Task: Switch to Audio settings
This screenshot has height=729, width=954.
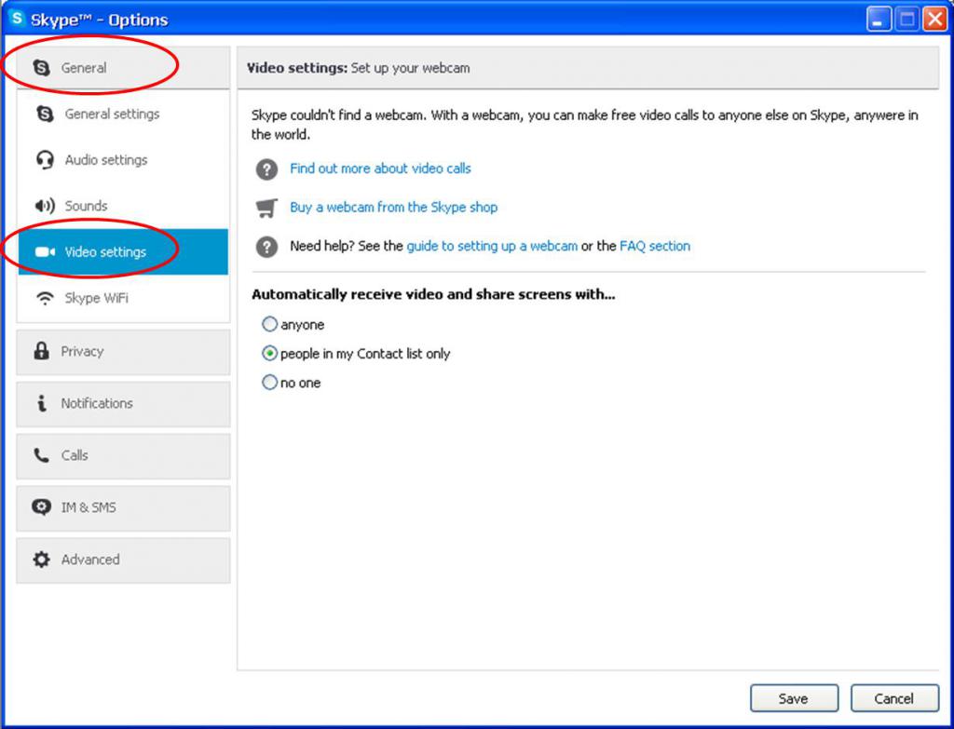Action: click(x=123, y=160)
